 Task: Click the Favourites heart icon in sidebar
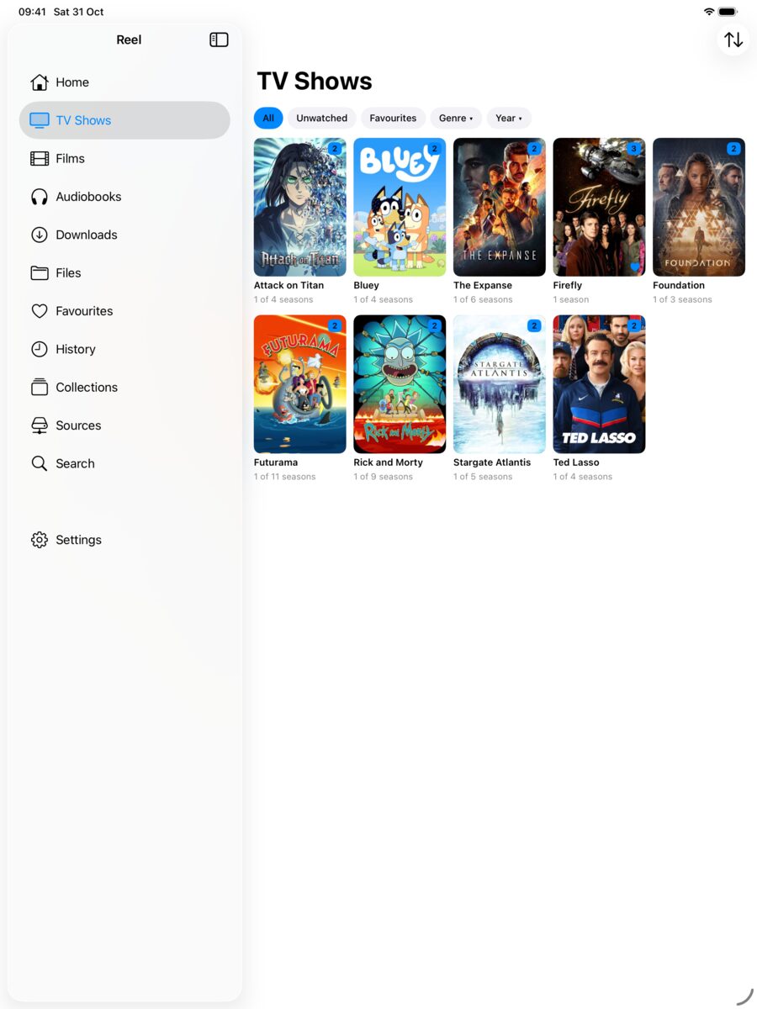click(40, 311)
